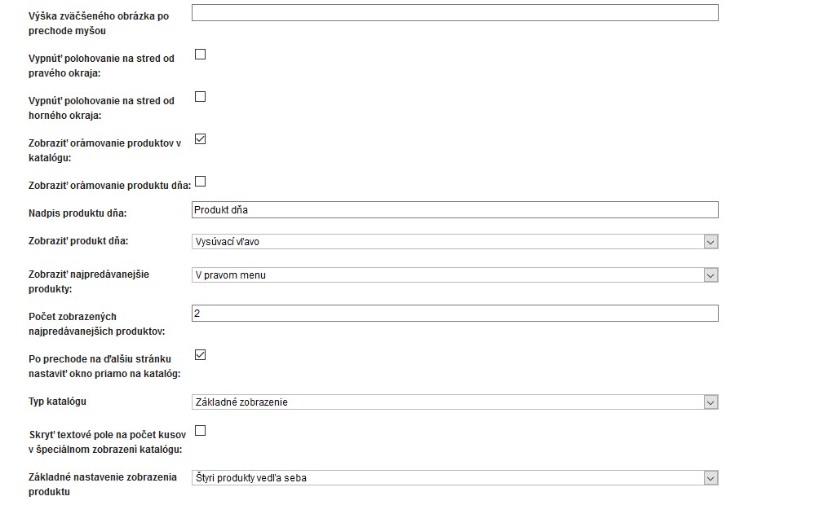The width and height of the screenshot is (828, 505).
Task: Click 'Počet zobrazených najpredávanejších produktov:' label text
Action: (95, 323)
